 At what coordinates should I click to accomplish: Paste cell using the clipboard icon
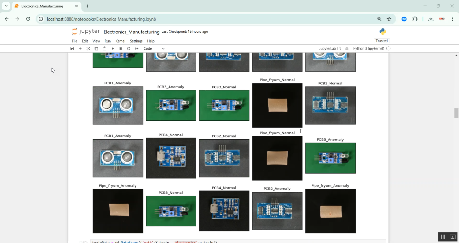click(x=104, y=49)
